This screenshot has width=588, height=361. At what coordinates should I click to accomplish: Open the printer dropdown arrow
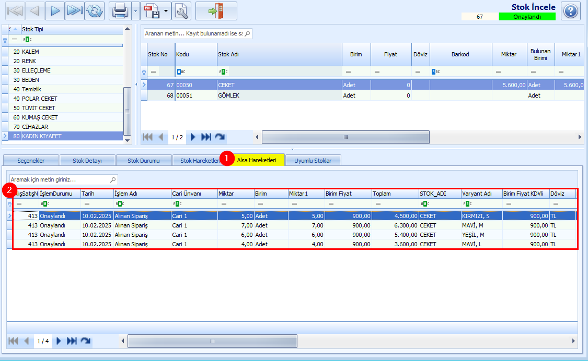click(x=135, y=10)
